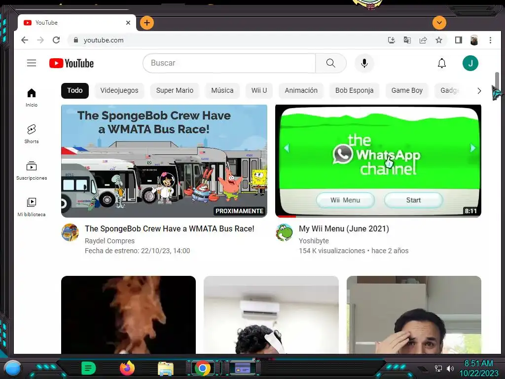The height and width of the screenshot is (379, 505).
Task: Open The SpongeBob Crew WMATA Bus Race title
Action: point(170,229)
